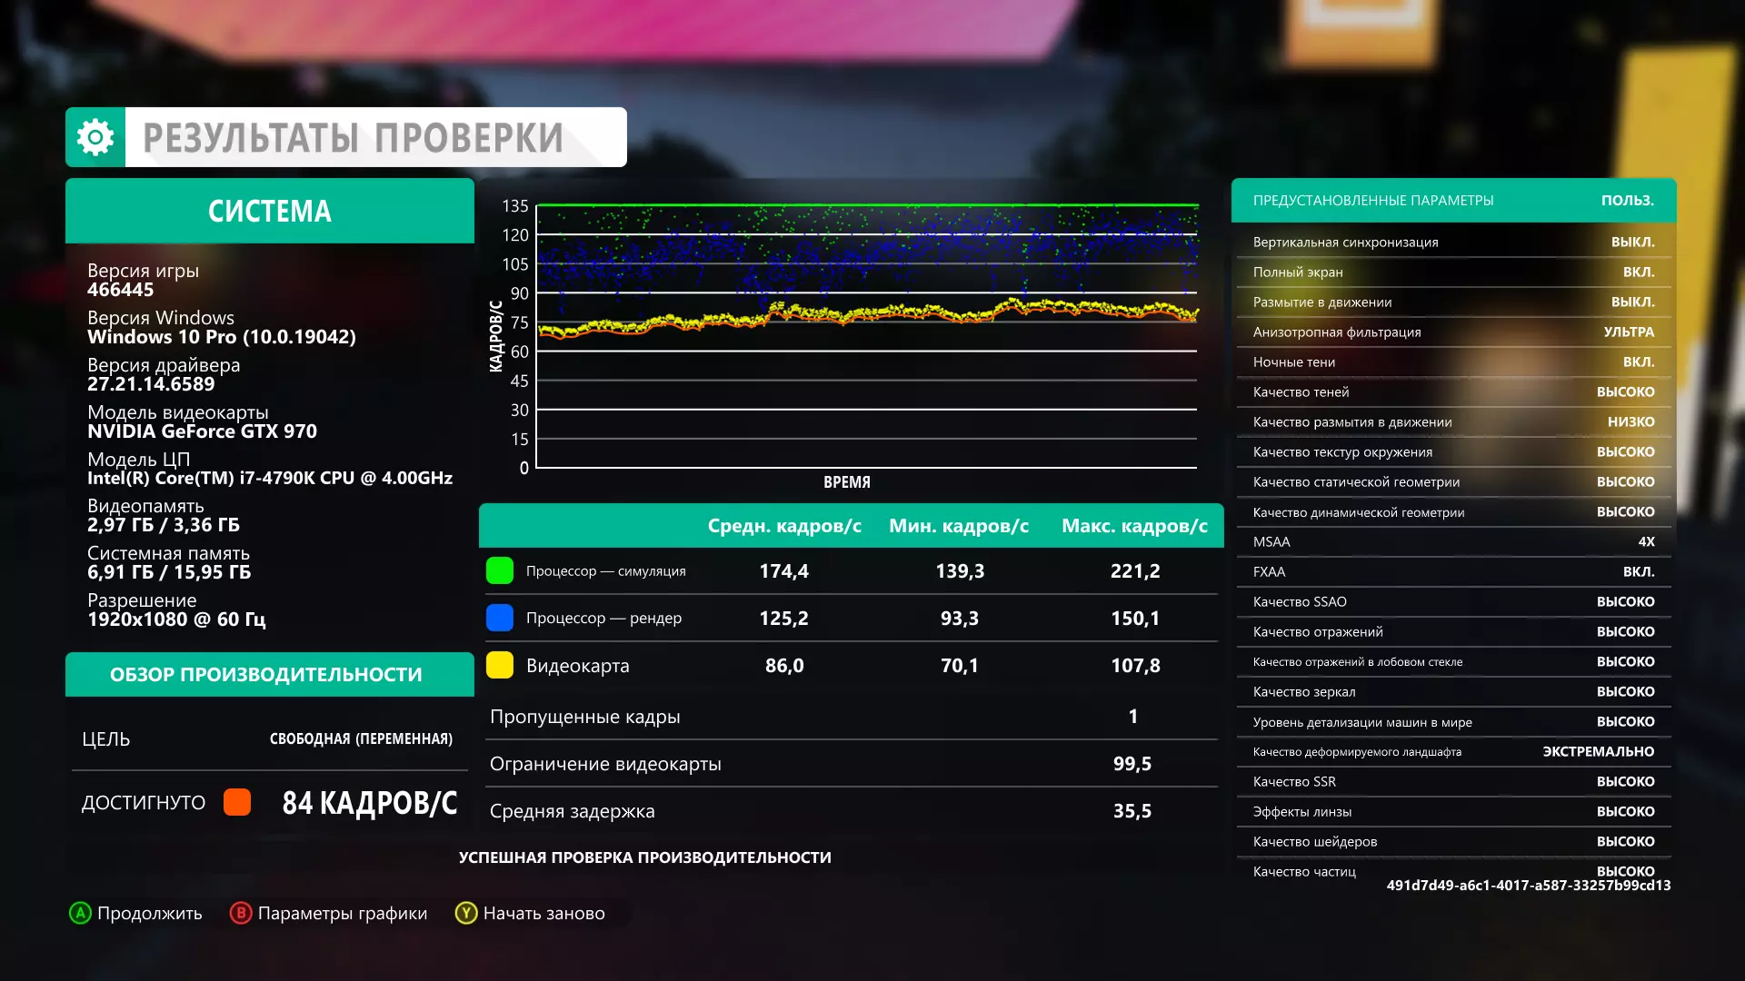Select Обзор производительности panel header

click(x=270, y=674)
